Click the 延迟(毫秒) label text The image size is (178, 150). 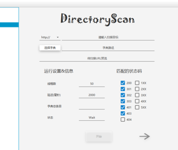tap(54, 95)
